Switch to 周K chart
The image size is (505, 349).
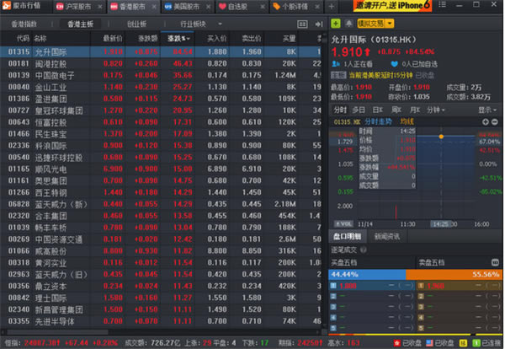(x=396, y=110)
